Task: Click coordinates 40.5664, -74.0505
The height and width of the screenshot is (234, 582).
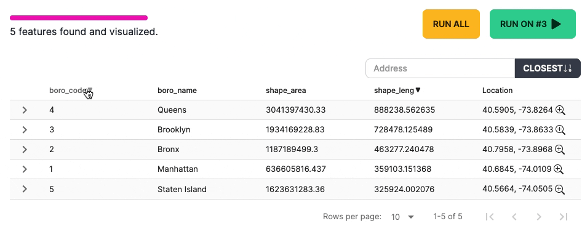Action: [517, 189]
